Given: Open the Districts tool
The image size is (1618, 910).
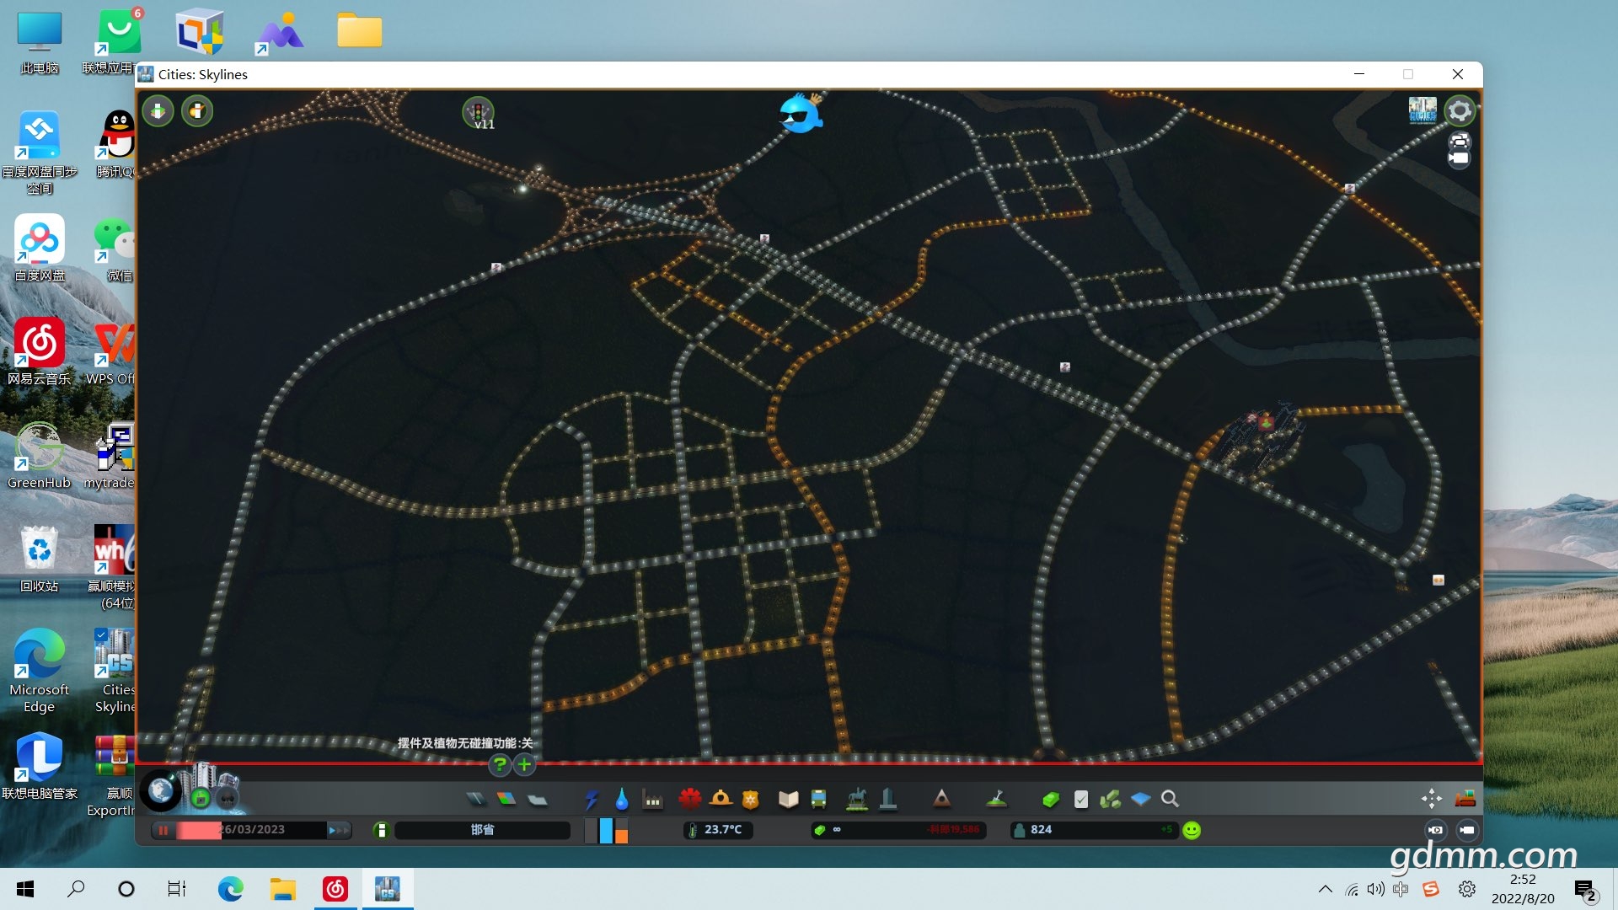Looking at the screenshot, I should click(x=538, y=799).
